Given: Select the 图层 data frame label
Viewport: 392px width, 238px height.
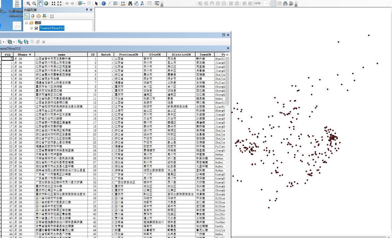Looking at the screenshot, I should [x=38, y=23].
